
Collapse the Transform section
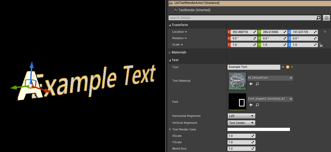tap(170, 25)
